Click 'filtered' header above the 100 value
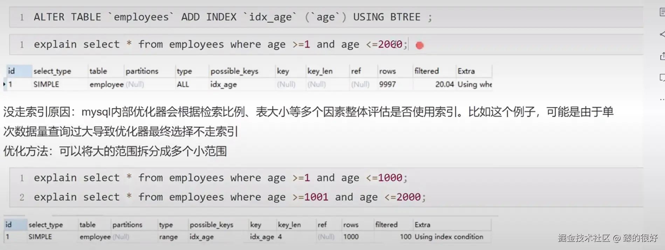This screenshot has width=665, height=250. pyautogui.click(x=386, y=224)
